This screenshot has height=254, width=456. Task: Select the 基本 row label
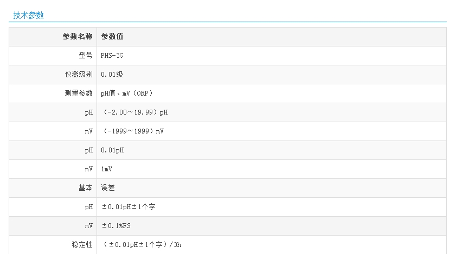click(x=85, y=188)
